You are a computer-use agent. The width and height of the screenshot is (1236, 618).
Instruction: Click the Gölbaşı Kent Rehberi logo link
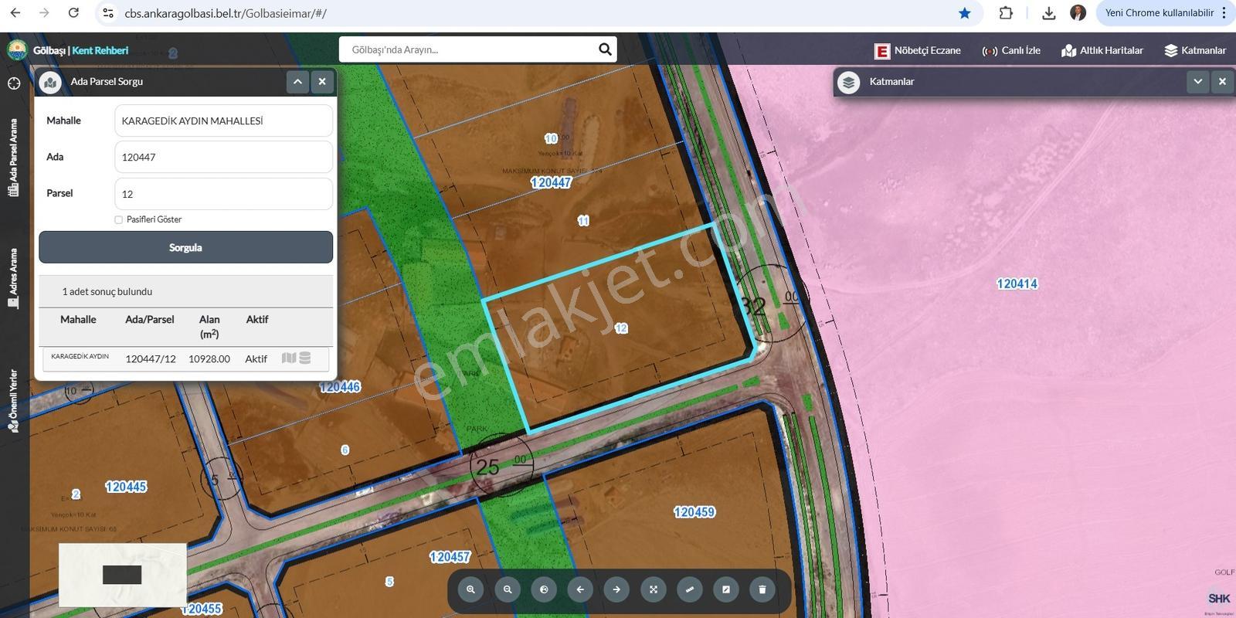pyautogui.click(x=68, y=50)
